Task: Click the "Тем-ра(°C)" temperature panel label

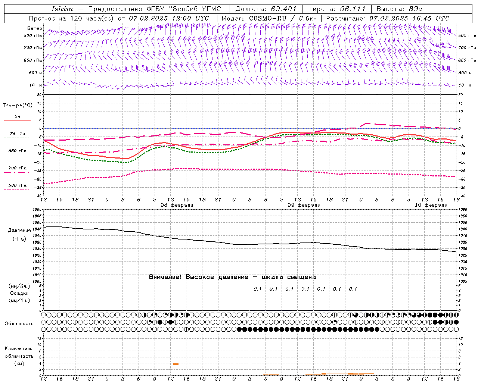Action: pos(18,106)
